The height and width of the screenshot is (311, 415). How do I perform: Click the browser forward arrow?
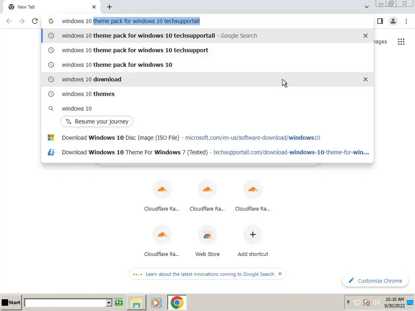22,21
